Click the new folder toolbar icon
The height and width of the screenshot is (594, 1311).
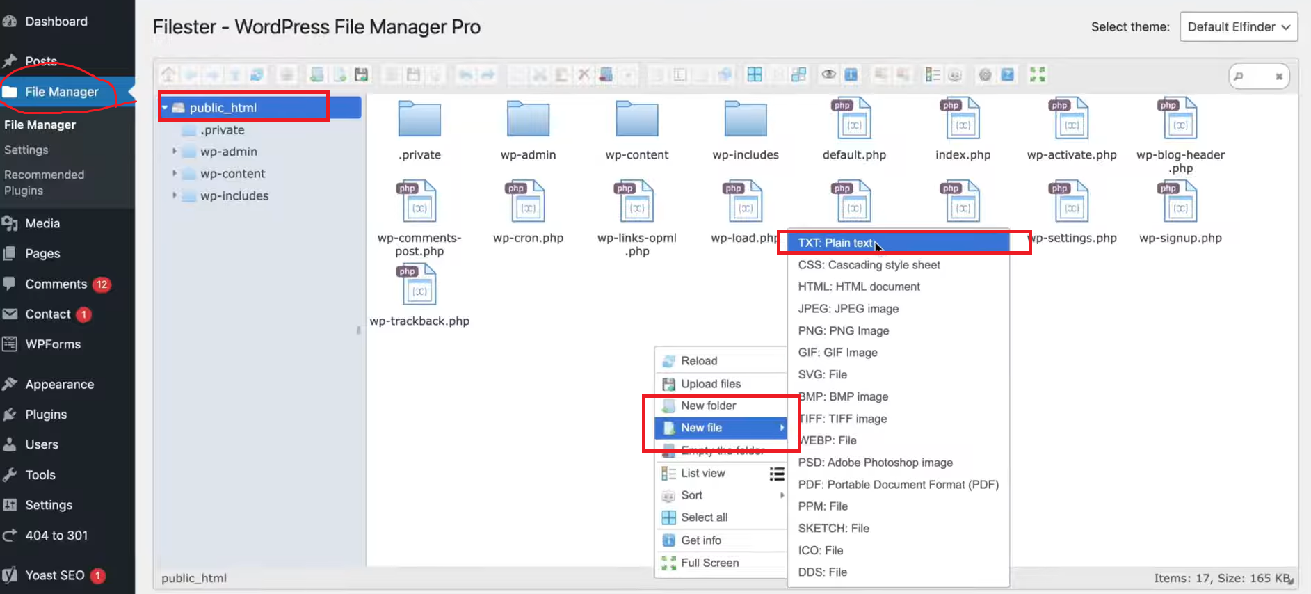316,74
